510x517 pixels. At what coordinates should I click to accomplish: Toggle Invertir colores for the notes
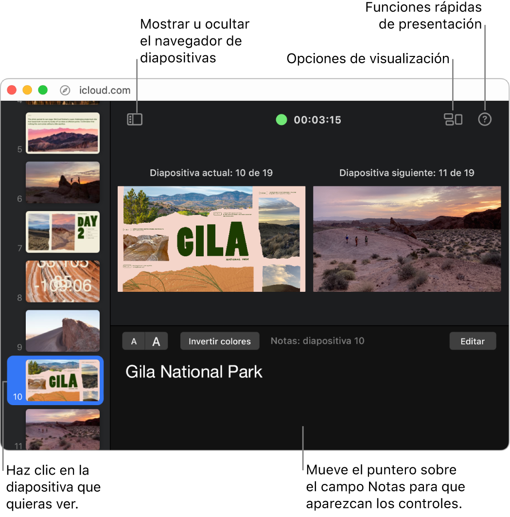click(x=219, y=341)
